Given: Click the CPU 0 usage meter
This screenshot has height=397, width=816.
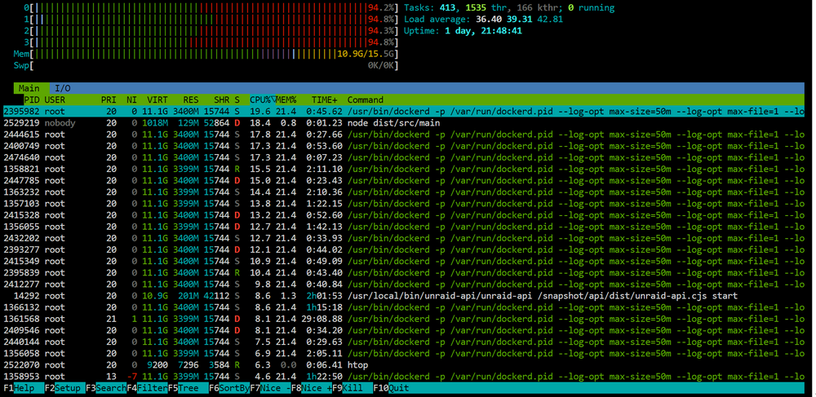Looking at the screenshot, I should (x=211, y=8).
